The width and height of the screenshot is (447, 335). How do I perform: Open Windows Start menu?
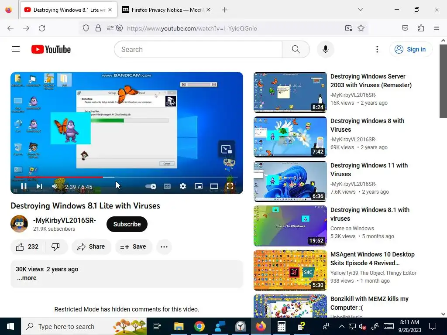tap(10, 326)
